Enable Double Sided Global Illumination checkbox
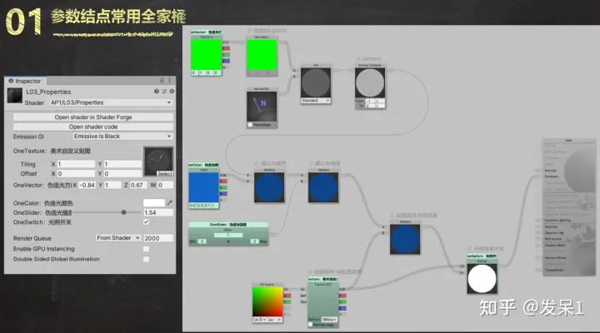Screen dimensions: 600x333 tap(146, 259)
